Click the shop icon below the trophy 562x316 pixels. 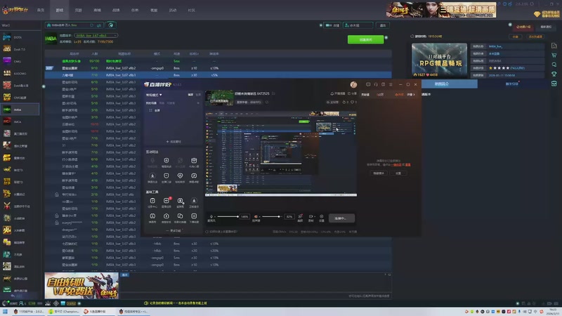554,84
